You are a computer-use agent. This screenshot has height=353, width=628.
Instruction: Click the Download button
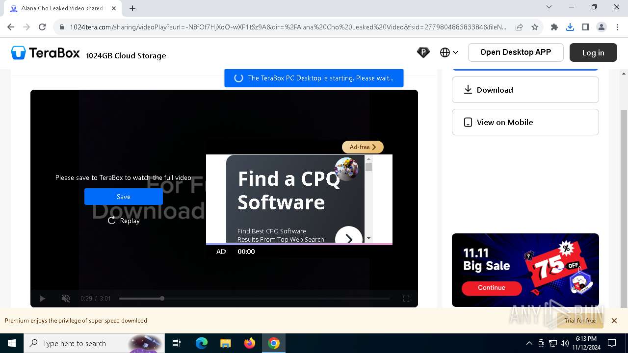[x=525, y=90]
